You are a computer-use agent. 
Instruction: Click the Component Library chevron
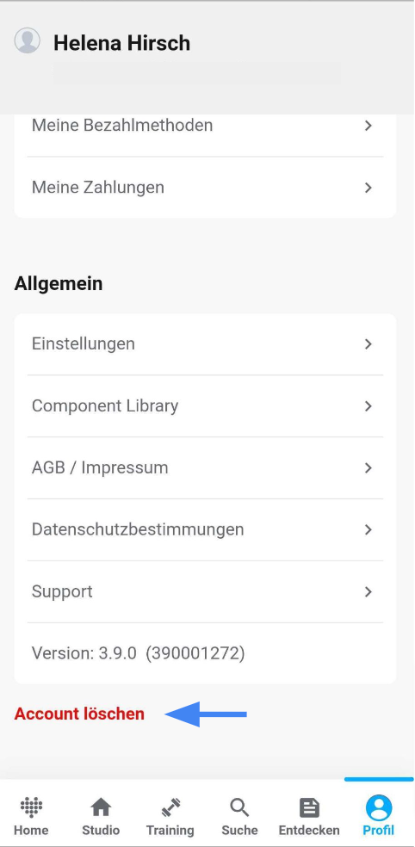pos(368,405)
